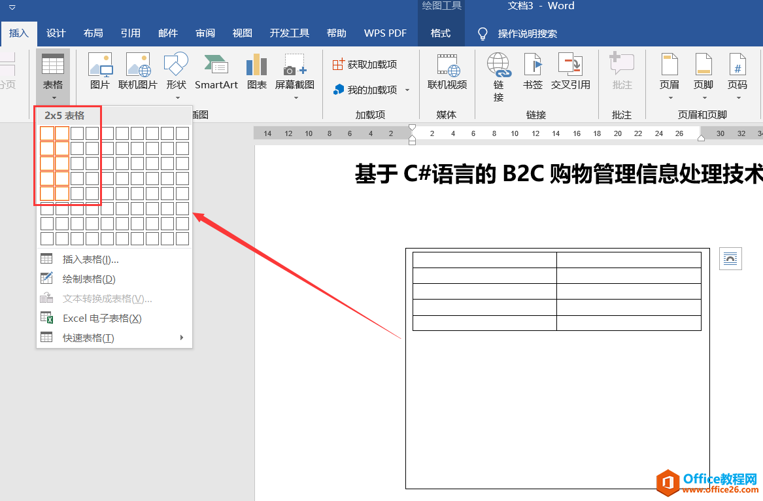Open the 页眉 header menu
Screen dimensions: 763x501
tap(670, 76)
